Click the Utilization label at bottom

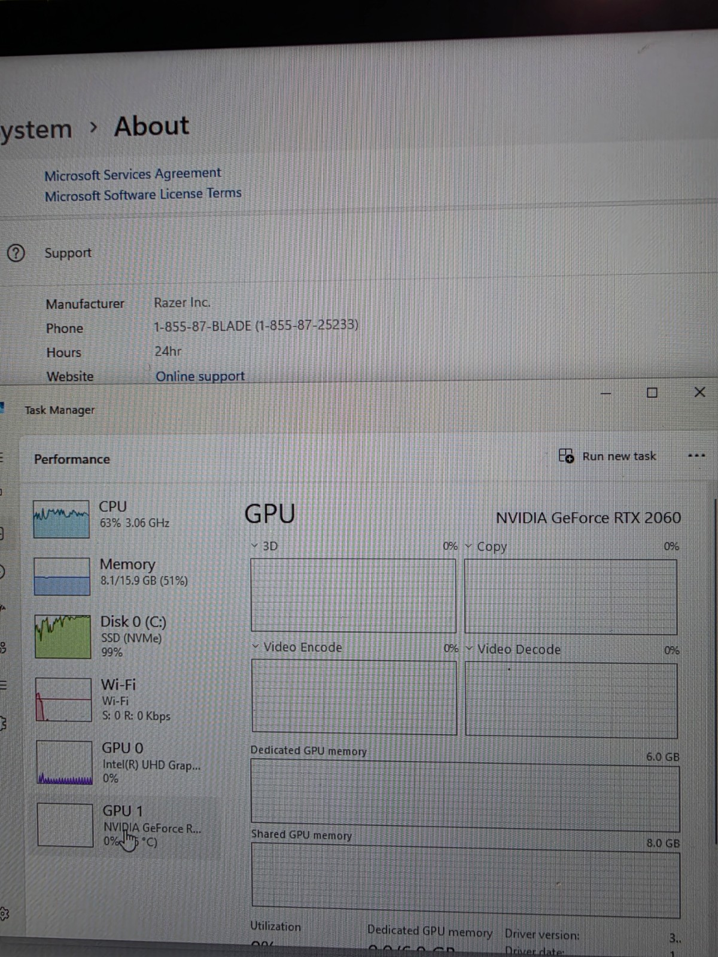(x=275, y=926)
